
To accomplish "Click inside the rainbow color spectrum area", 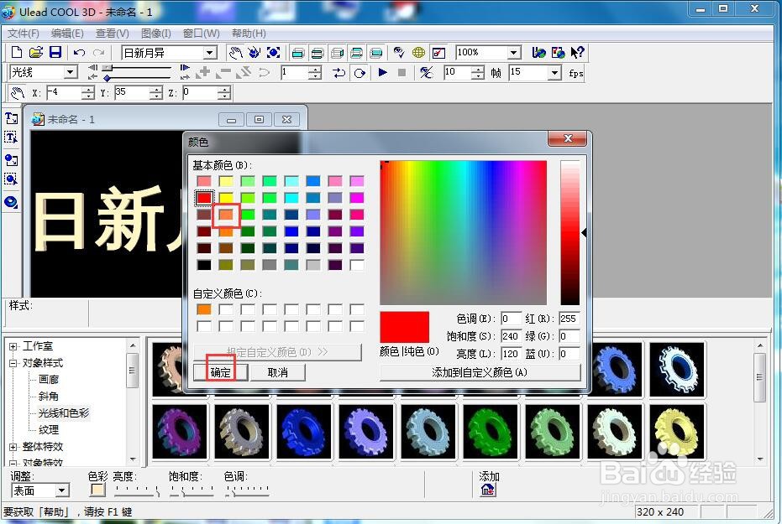I will 464,232.
